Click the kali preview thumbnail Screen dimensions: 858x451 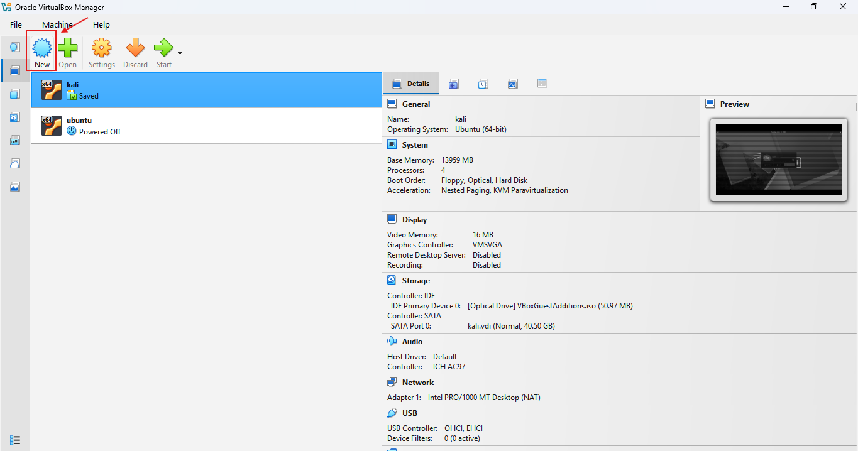(x=778, y=160)
